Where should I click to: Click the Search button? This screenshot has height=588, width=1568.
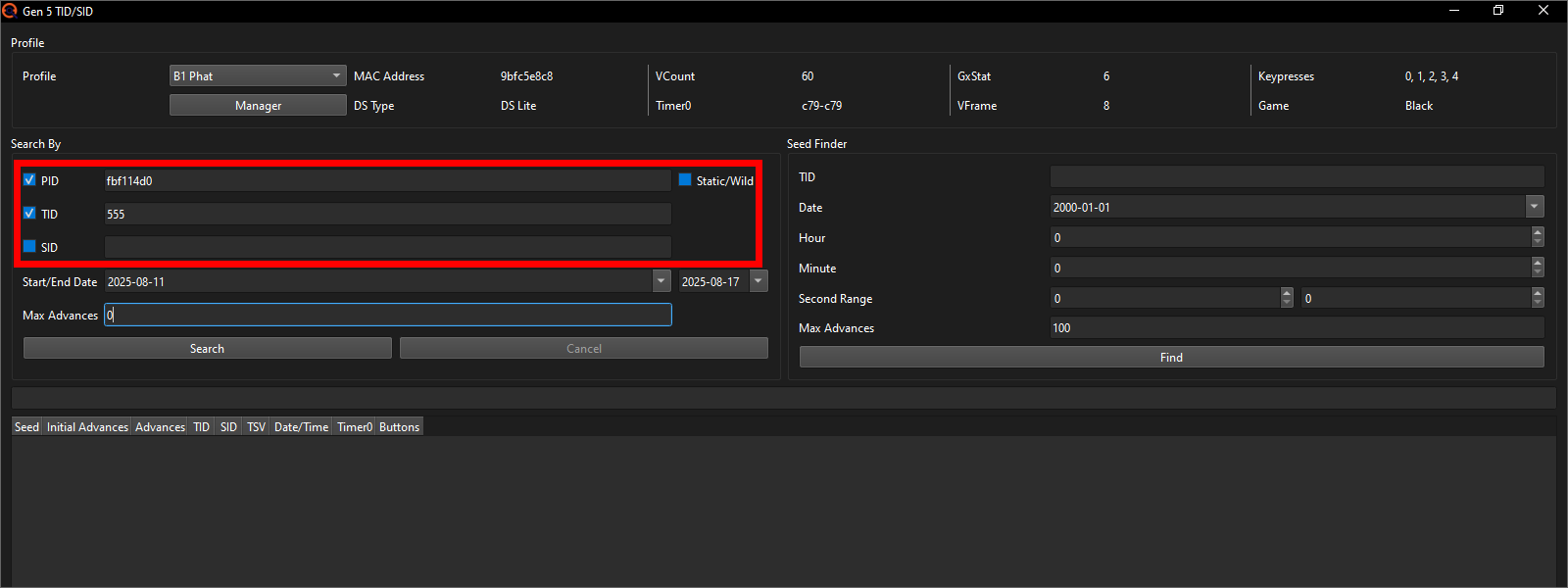[x=207, y=348]
